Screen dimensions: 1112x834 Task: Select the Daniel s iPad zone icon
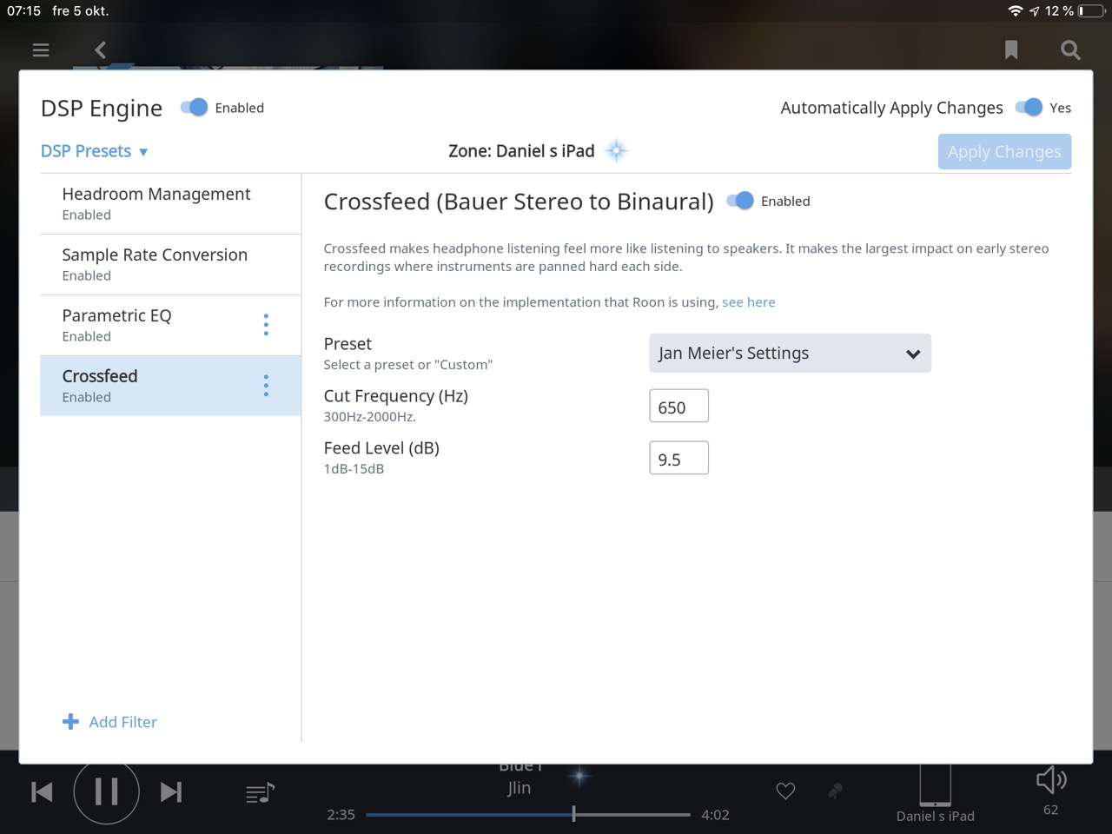click(x=935, y=786)
